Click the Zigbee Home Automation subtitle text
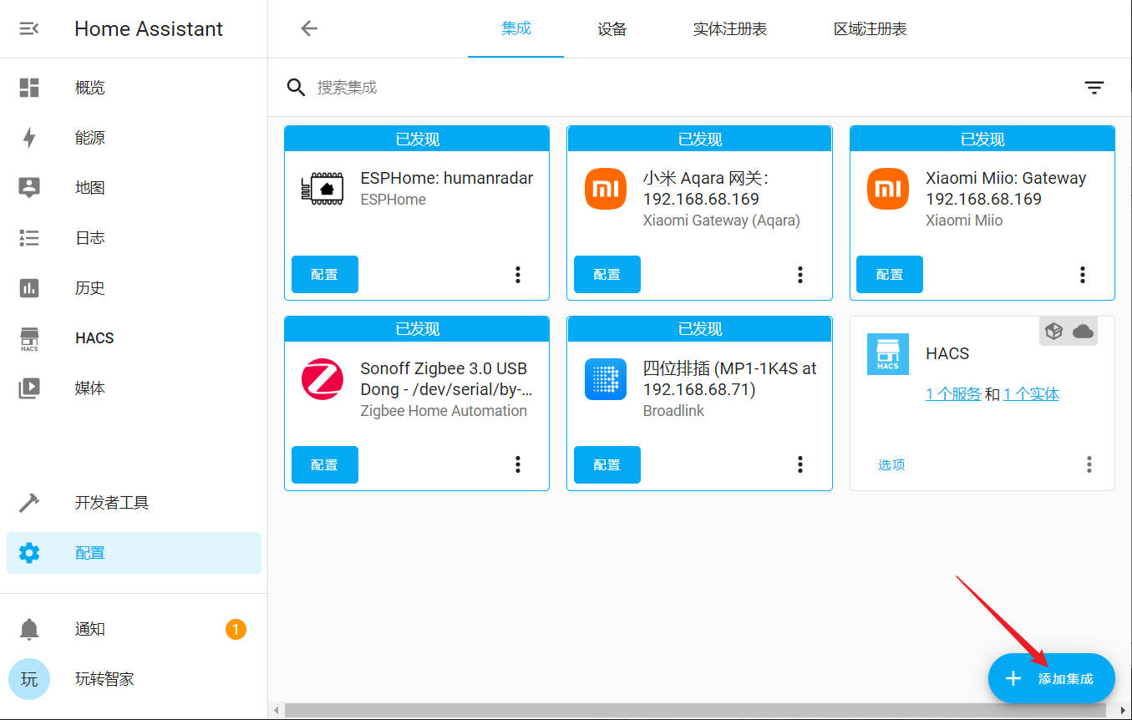The width and height of the screenshot is (1132, 720). 444,411
